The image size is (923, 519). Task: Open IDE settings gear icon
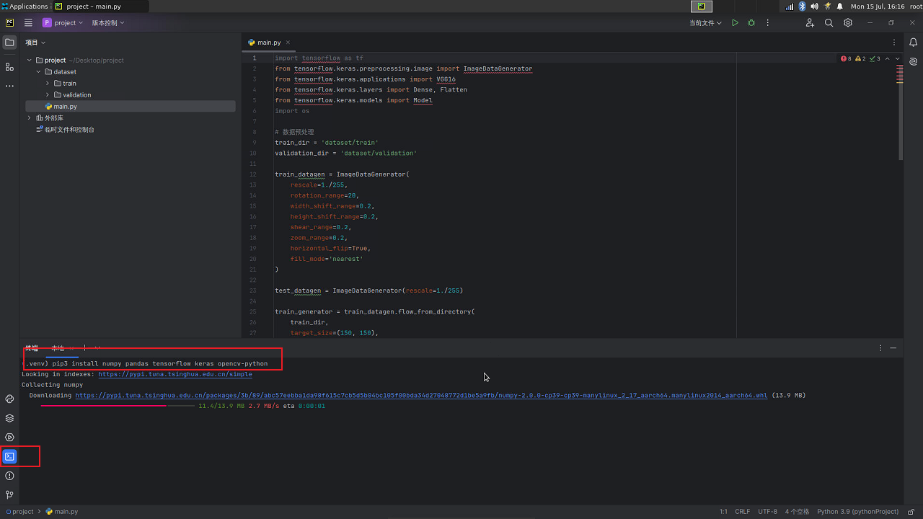click(848, 23)
